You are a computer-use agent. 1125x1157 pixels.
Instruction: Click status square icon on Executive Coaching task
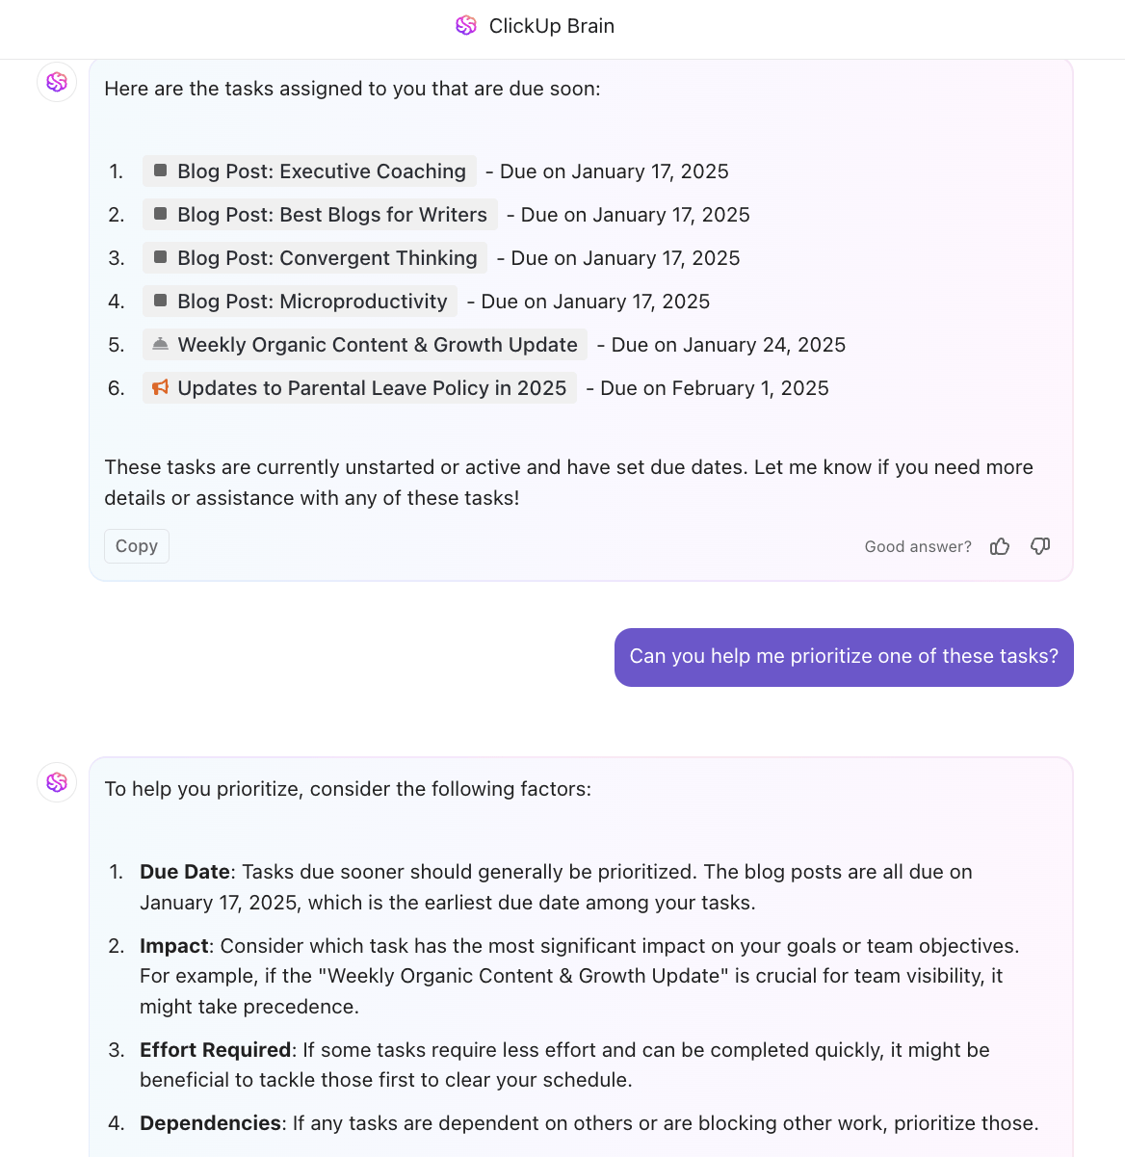161,171
